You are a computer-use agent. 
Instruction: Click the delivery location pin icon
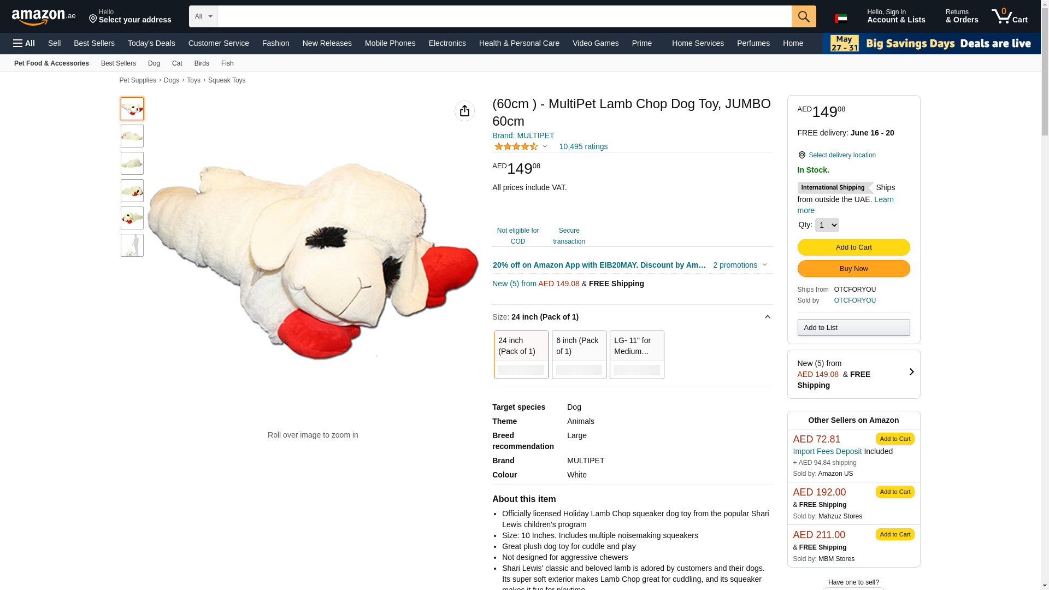[802, 155]
